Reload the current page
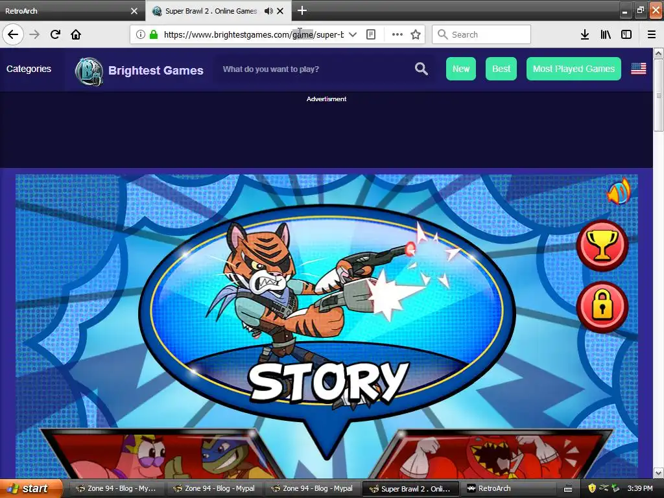The height and width of the screenshot is (498, 664). click(55, 34)
